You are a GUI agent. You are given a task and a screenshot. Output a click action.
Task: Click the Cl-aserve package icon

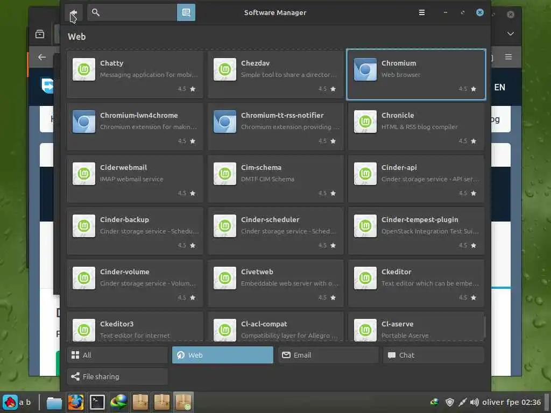click(x=365, y=330)
